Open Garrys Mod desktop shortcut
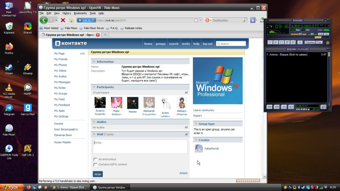The image size is (340, 191). click(x=27, y=110)
